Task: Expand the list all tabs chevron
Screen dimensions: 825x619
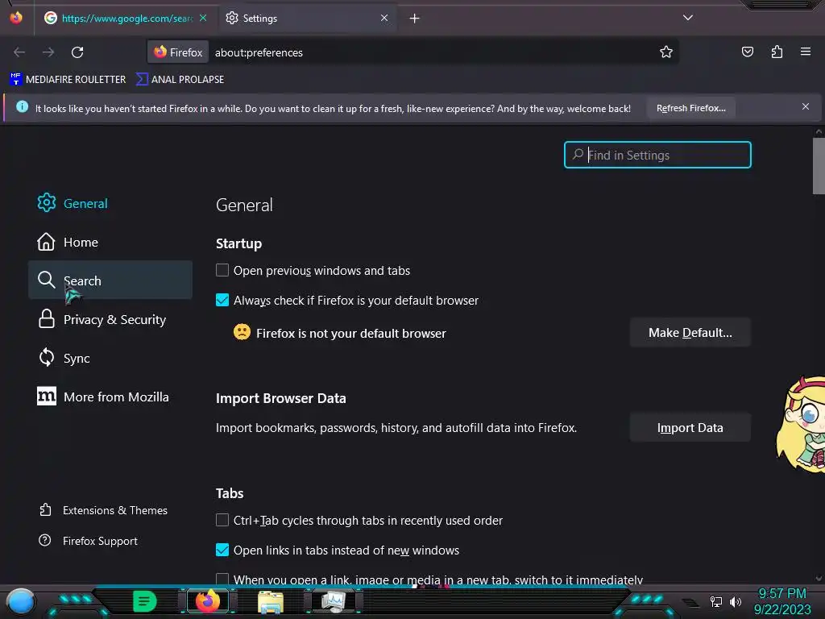Action: point(688,18)
